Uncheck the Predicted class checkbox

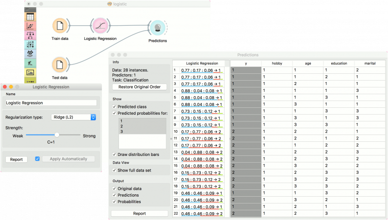coord(114,106)
